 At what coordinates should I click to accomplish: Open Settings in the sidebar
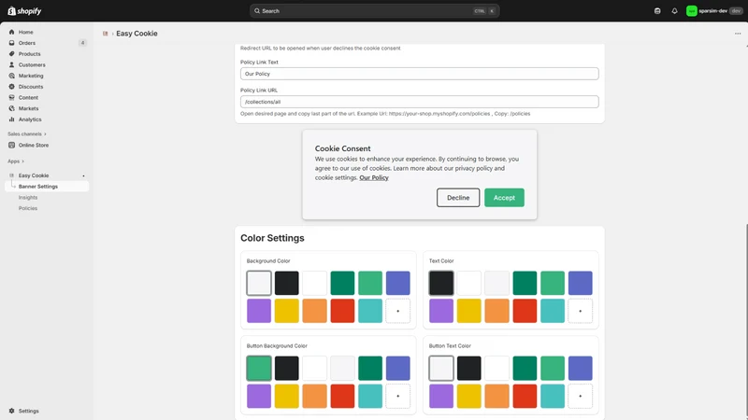tap(29, 411)
